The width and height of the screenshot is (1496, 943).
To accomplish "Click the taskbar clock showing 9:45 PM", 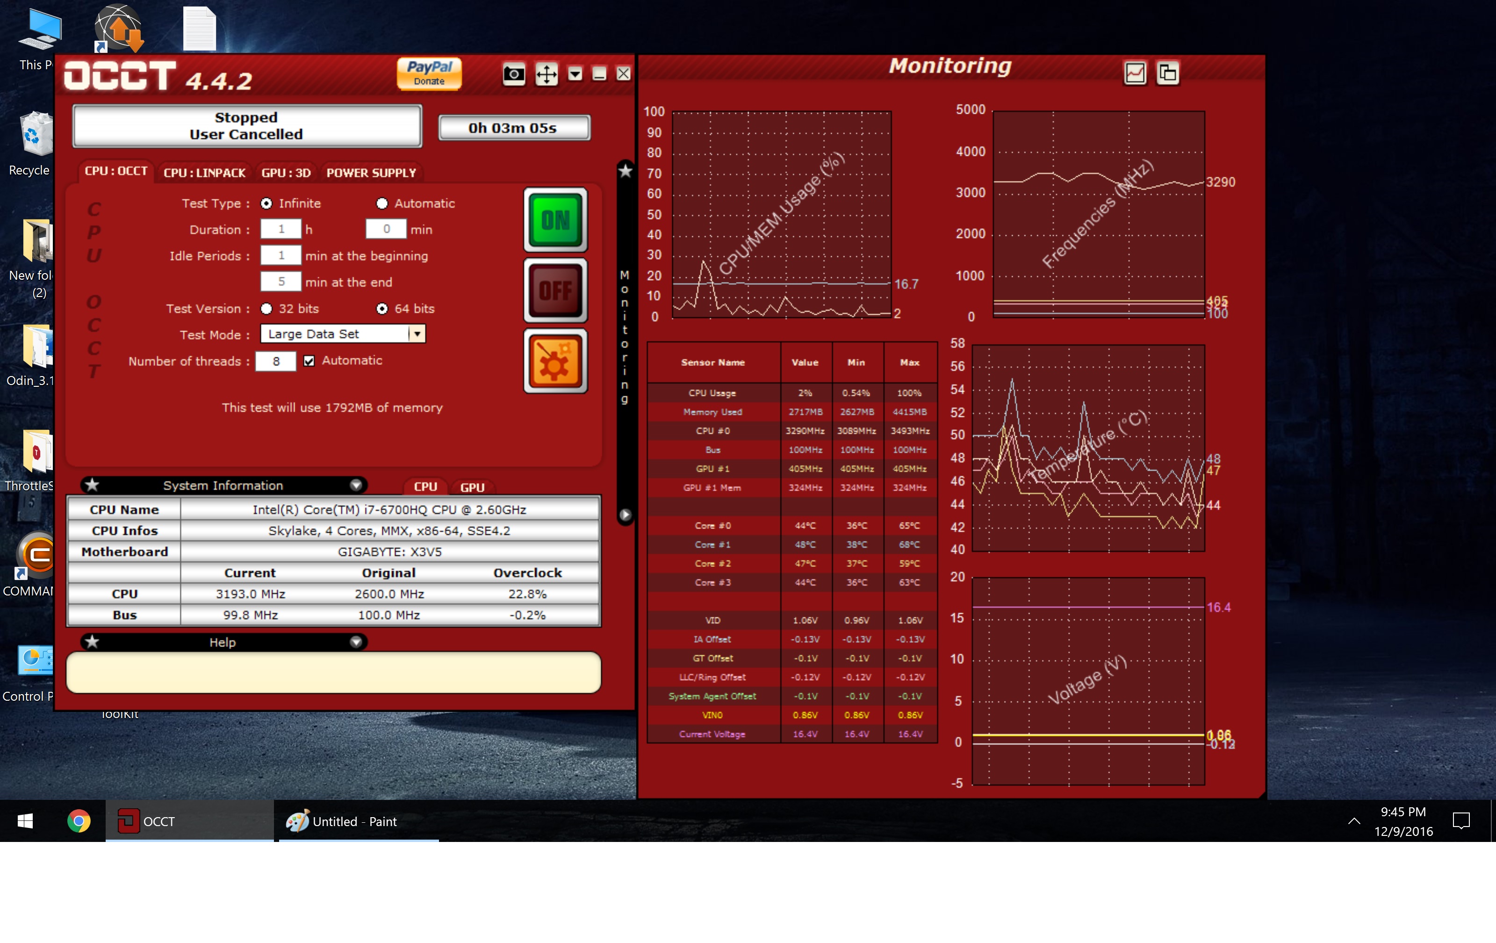I will [x=1403, y=821].
